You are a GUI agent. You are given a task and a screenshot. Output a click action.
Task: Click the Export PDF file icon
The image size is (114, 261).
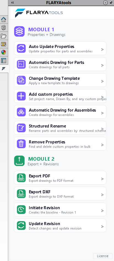pyautogui.click(x=21, y=178)
